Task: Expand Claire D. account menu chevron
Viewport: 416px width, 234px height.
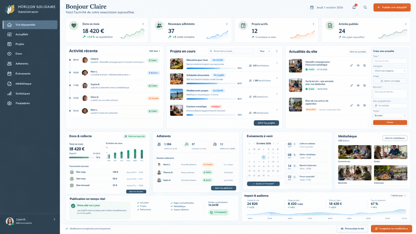Action: click(54, 219)
